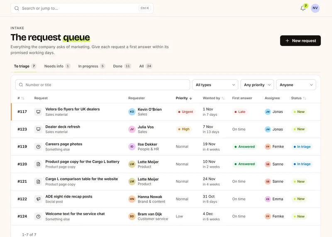The image size is (332, 237).
Task: Open Product page copy for the Cargo L battery
Action: point(82,161)
